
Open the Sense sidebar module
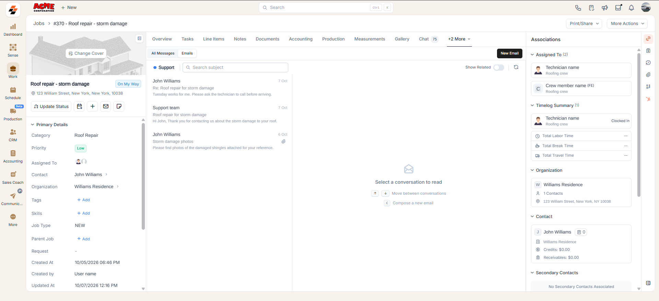(x=13, y=50)
